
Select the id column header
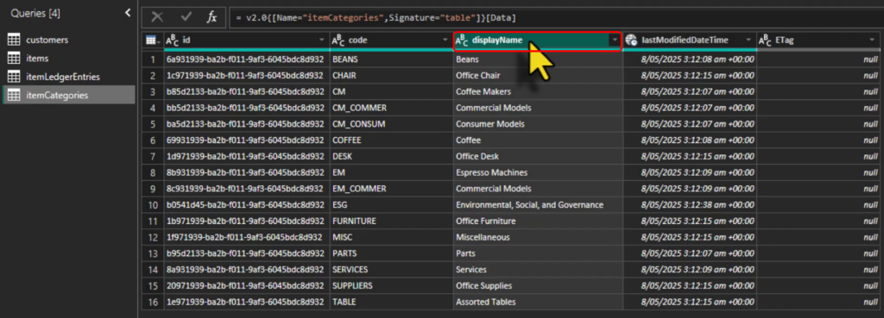coord(246,41)
